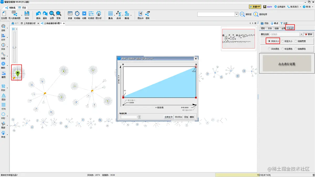Click the 图合并 merge graph icon
This screenshot has height=177, width=315.
point(140,14)
